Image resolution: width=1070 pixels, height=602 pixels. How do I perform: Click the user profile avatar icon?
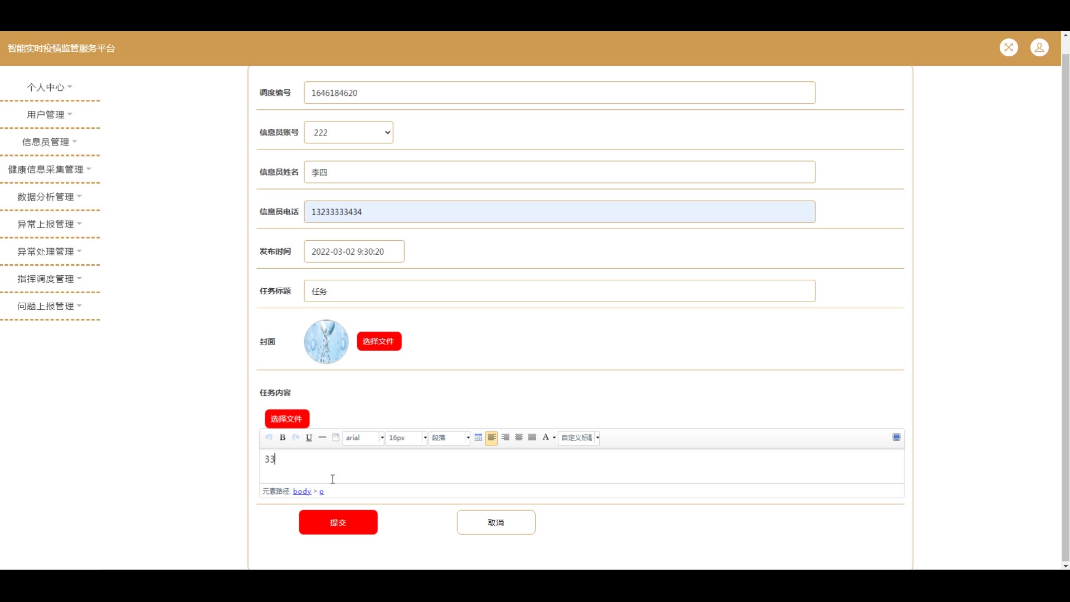(1039, 48)
